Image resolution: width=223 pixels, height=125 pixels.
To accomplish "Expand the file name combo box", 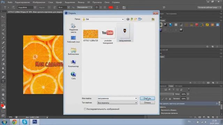I will (136, 98).
